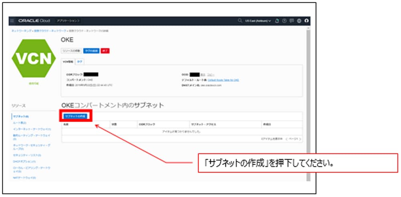
Task: Open the chat feedback icon
Action: point(292,21)
